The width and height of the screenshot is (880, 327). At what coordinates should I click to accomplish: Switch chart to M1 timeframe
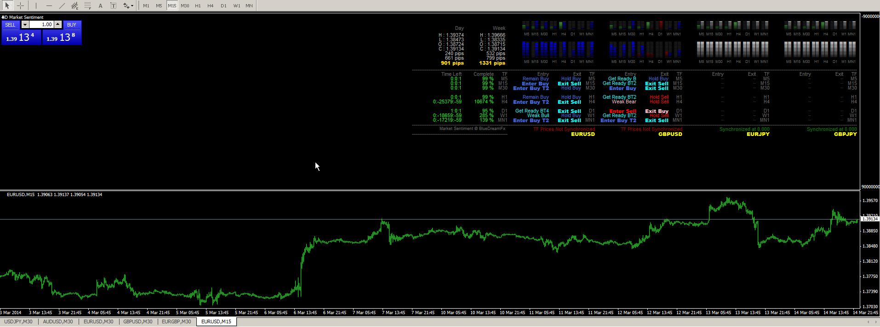[x=146, y=6]
